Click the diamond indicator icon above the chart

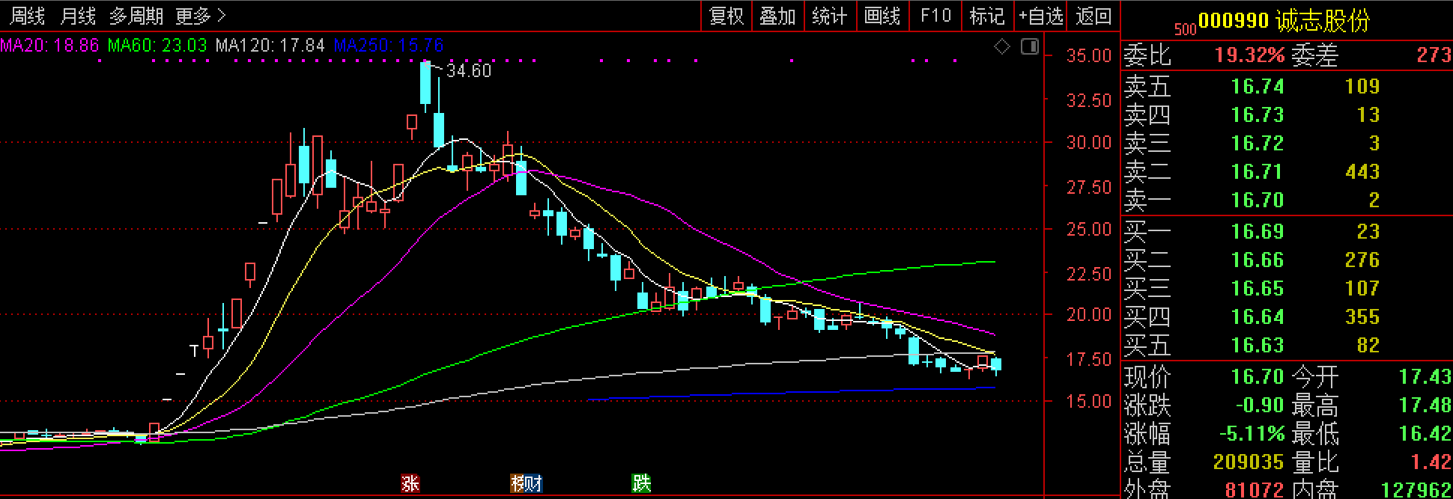tap(1001, 46)
